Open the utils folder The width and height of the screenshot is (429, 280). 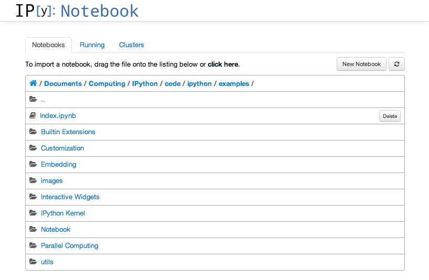coord(47,262)
